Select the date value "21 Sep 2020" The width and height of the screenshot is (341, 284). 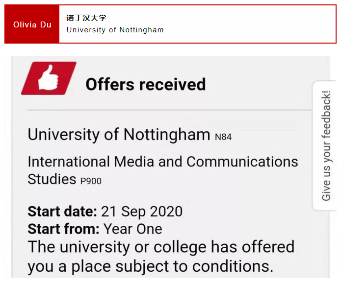click(142, 212)
